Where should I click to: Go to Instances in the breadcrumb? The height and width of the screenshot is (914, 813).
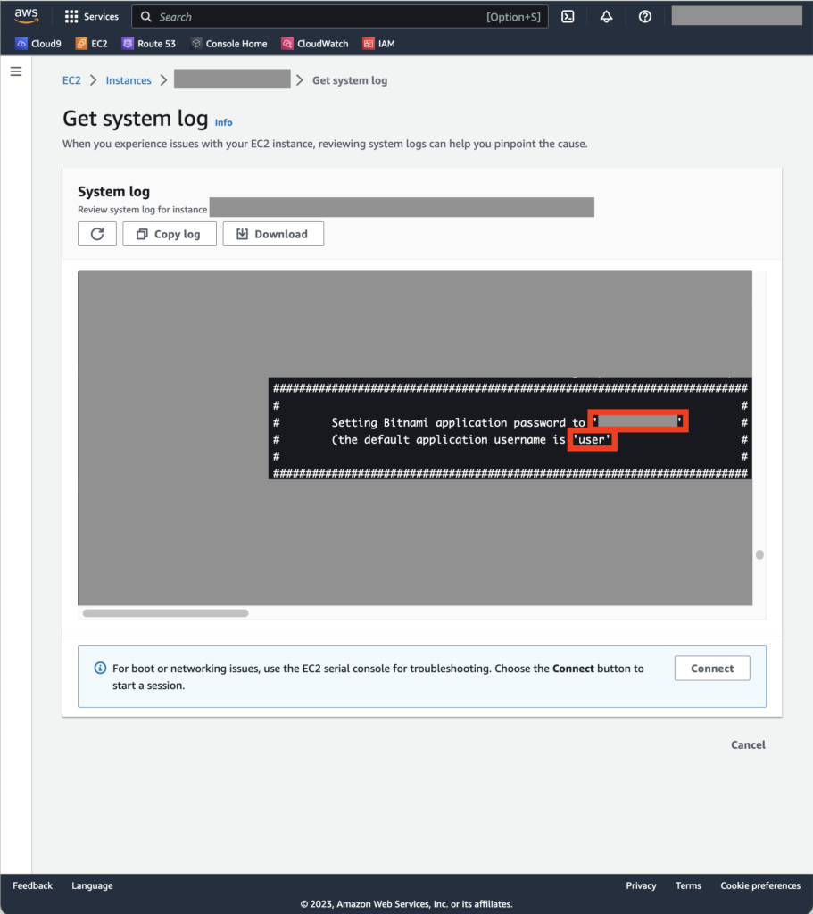tap(129, 80)
